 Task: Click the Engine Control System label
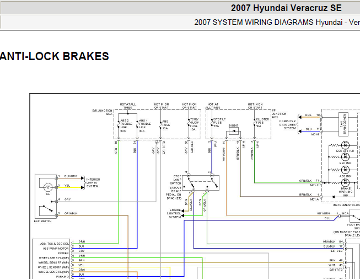point(174,213)
